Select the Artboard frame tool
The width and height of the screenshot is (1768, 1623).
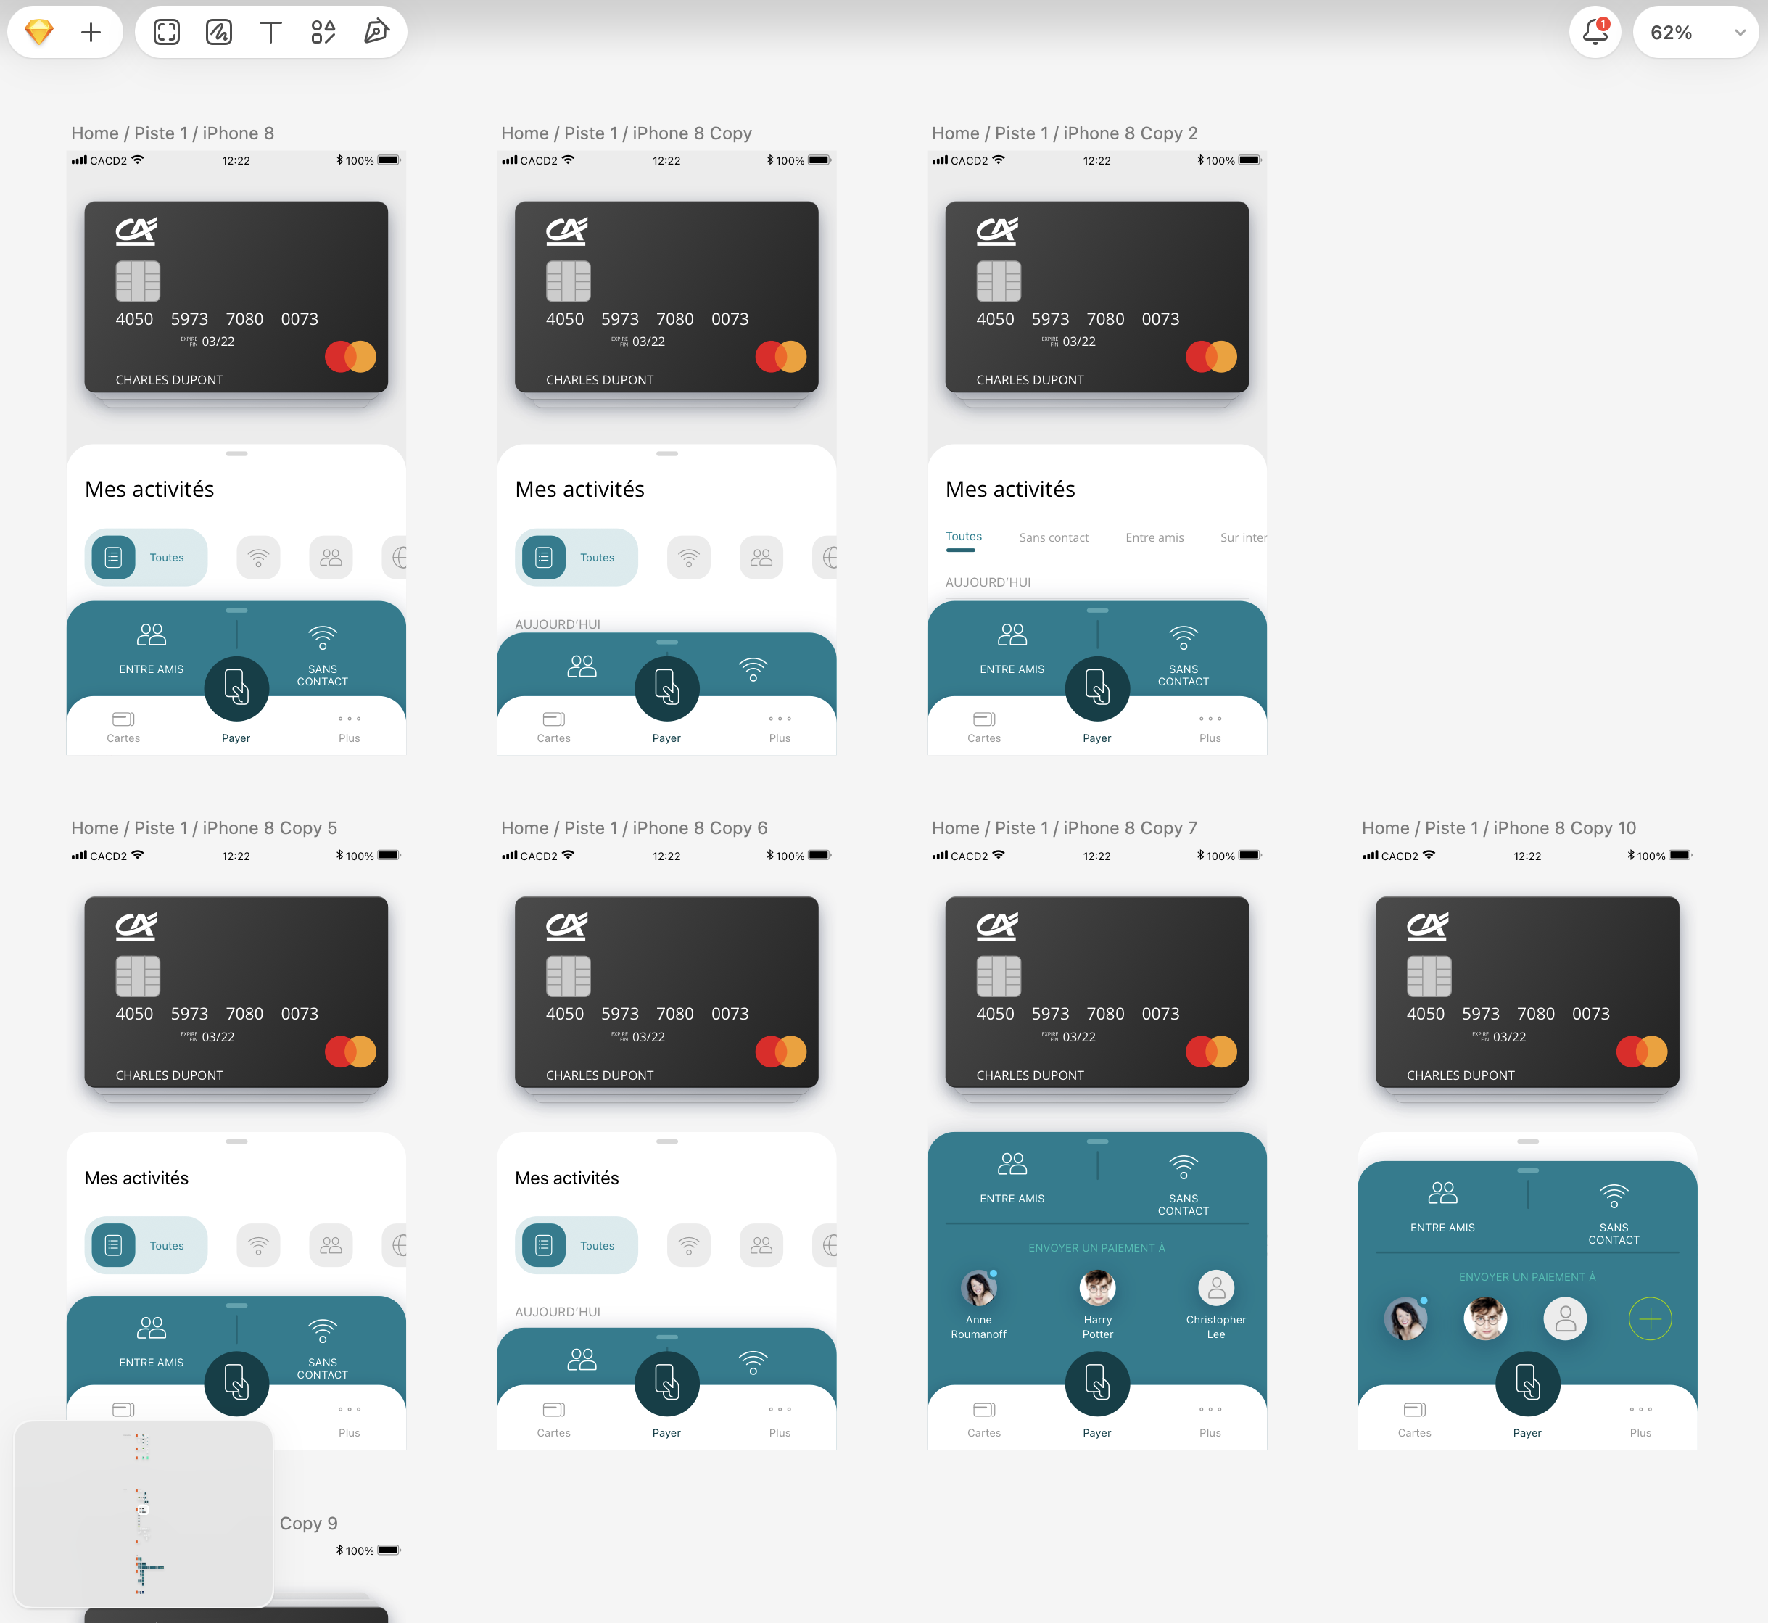tap(166, 33)
